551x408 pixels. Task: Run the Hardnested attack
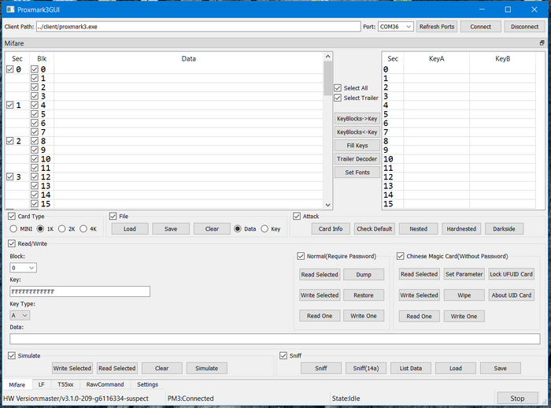tap(461, 228)
